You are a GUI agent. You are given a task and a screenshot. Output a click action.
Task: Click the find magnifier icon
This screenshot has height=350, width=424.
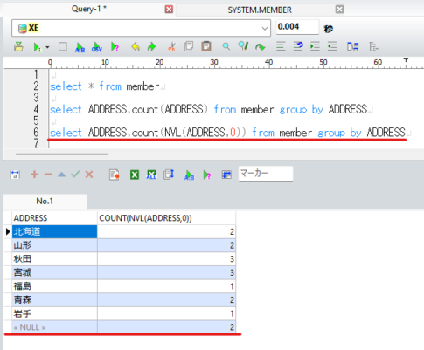pyautogui.click(x=226, y=46)
